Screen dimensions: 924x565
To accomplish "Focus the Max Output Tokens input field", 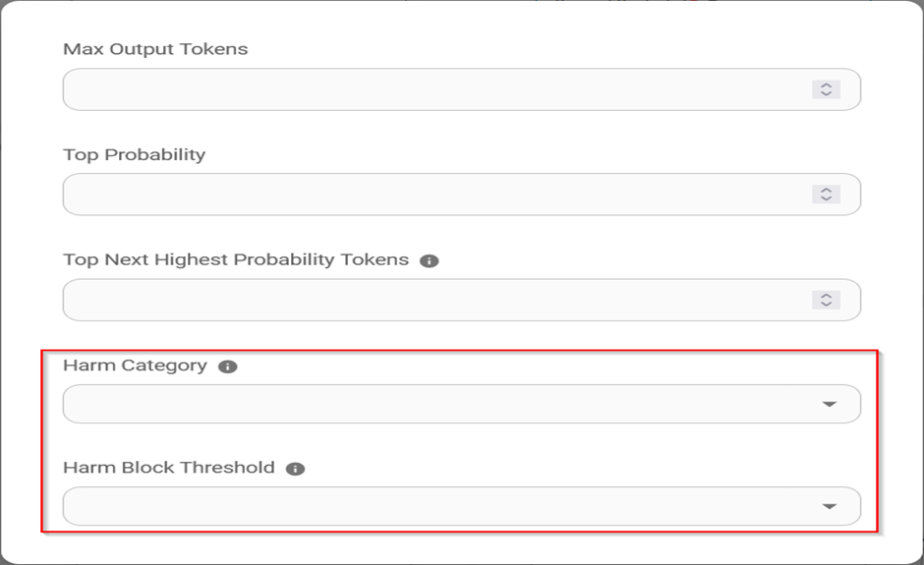I will click(x=433, y=89).
